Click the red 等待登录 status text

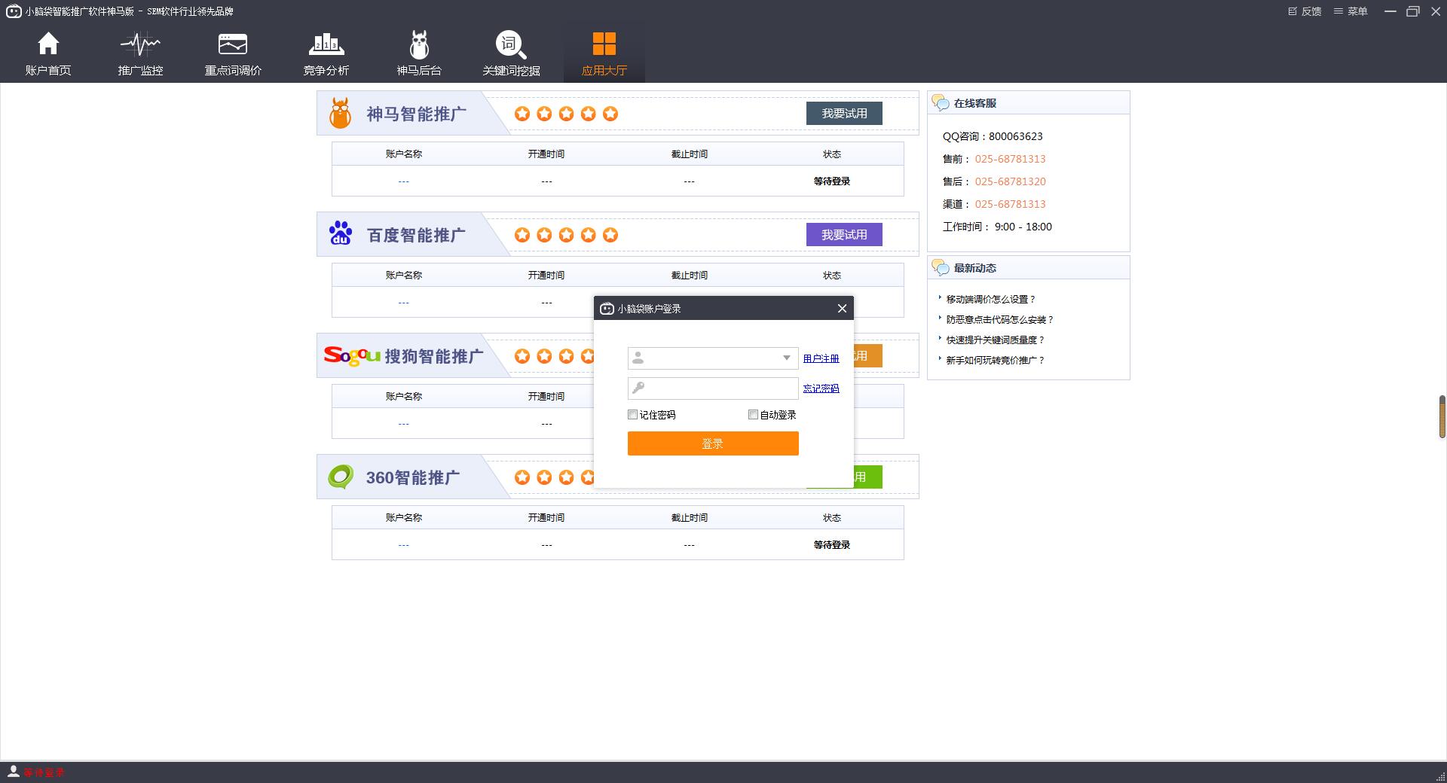coord(44,772)
